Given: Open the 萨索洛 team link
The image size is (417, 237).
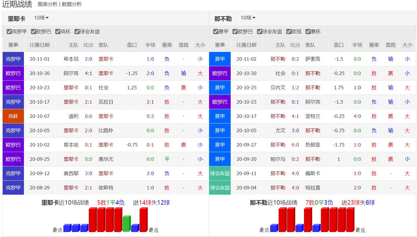Looking at the screenshot, I should [x=313, y=59].
